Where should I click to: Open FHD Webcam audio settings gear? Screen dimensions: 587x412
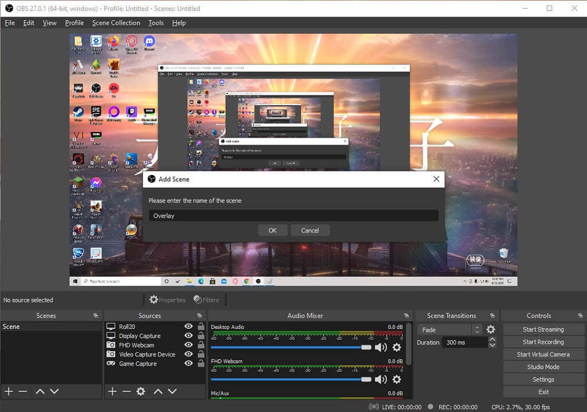396,379
